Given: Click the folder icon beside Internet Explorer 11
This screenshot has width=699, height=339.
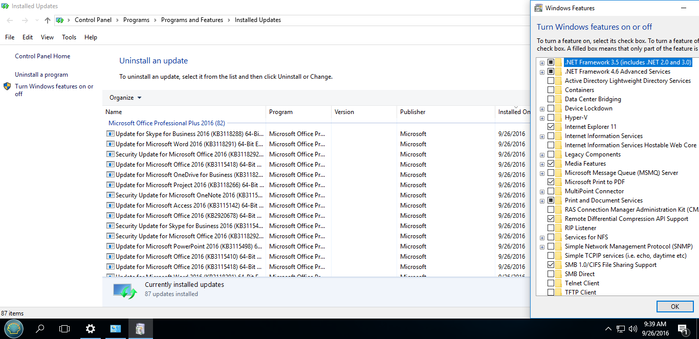Looking at the screenshot, I should click(559, 127).
